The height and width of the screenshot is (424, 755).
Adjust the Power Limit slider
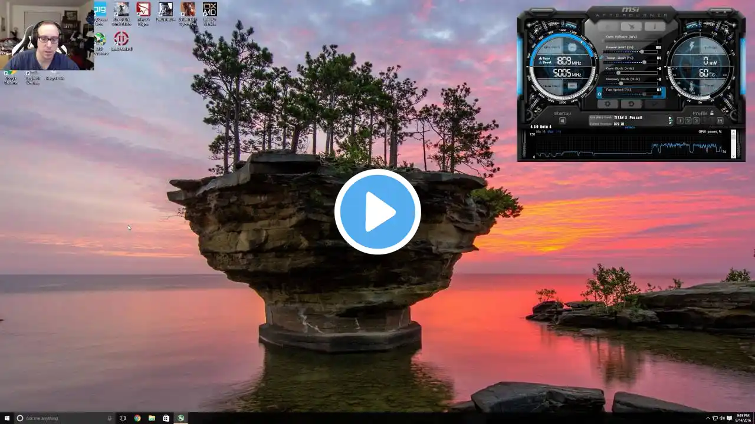(630, 52)
